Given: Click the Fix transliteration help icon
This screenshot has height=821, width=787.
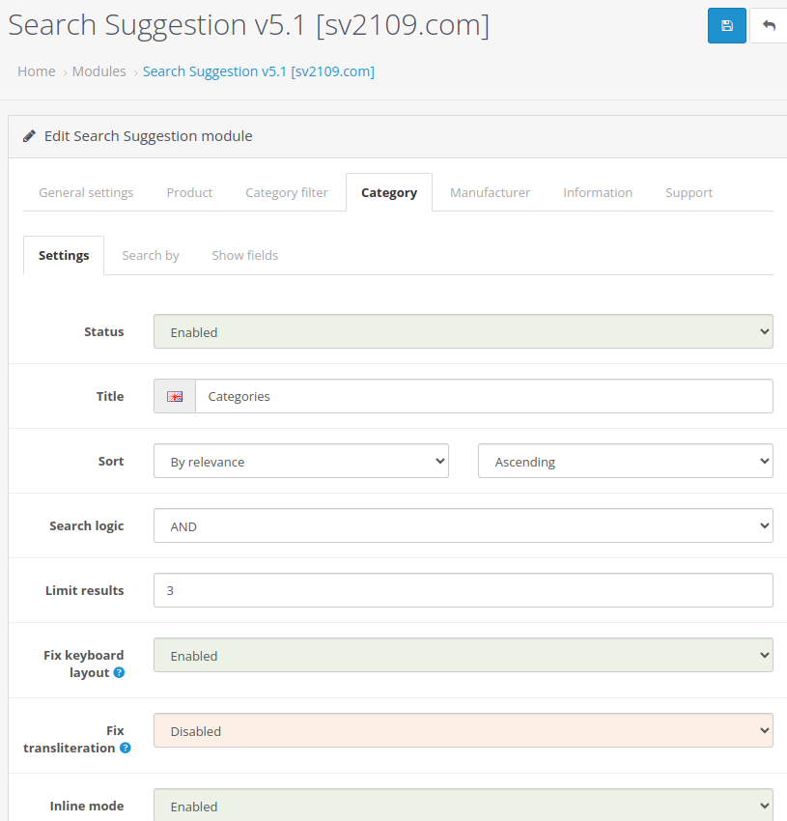Looking at the screenshot, I should pyautogui.click(x=126, y=748).
